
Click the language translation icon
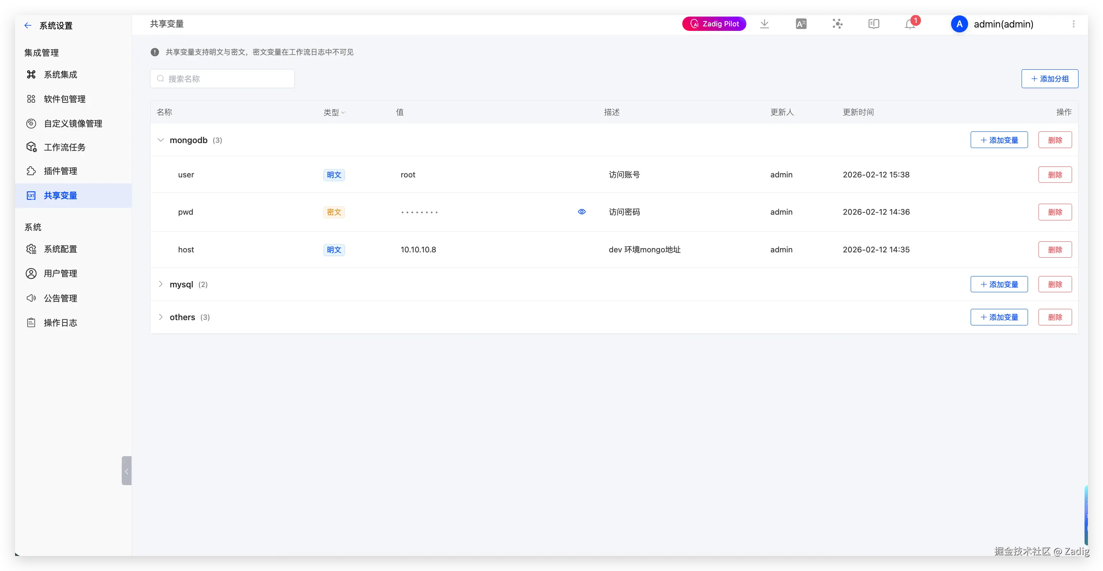point(801,24)
